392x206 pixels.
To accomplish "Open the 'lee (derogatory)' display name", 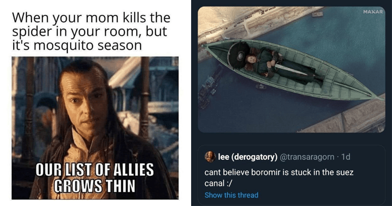I will (247, 157).
